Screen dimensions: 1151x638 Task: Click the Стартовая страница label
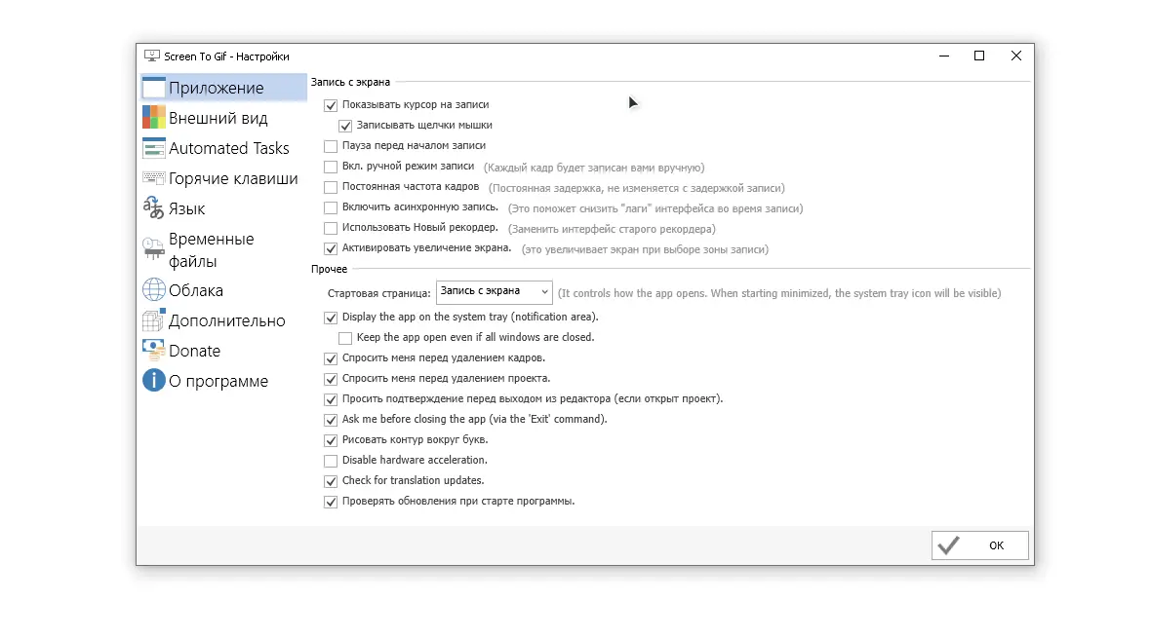[378, 293]
